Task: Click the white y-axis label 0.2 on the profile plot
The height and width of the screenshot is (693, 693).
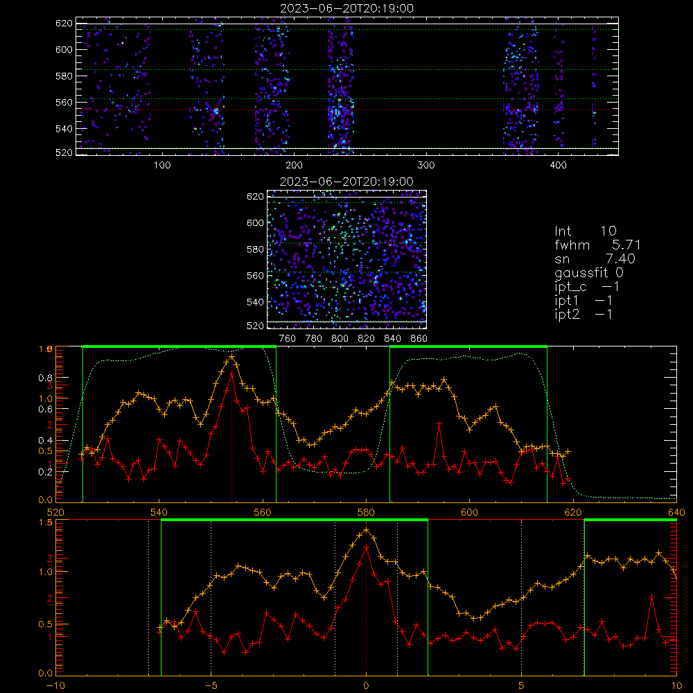Action: click(46, 471)
